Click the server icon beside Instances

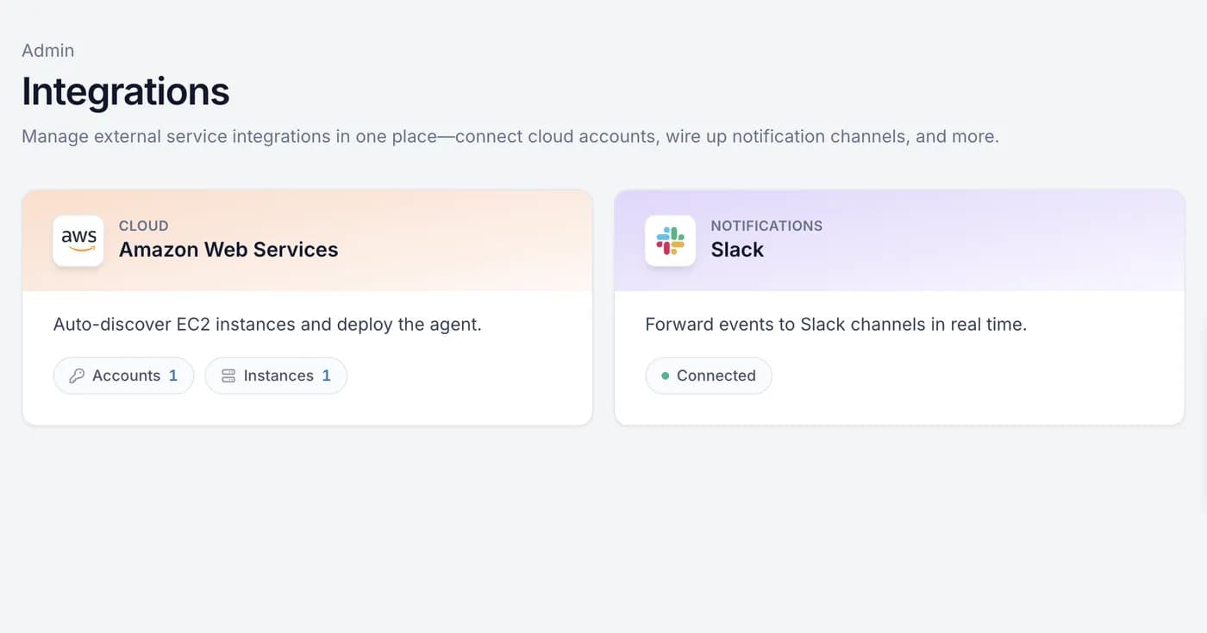(228, 375)
